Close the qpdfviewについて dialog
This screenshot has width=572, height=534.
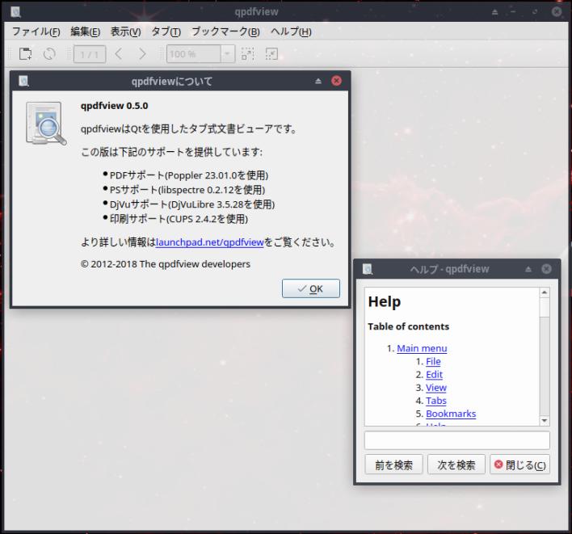coord(336,81)
